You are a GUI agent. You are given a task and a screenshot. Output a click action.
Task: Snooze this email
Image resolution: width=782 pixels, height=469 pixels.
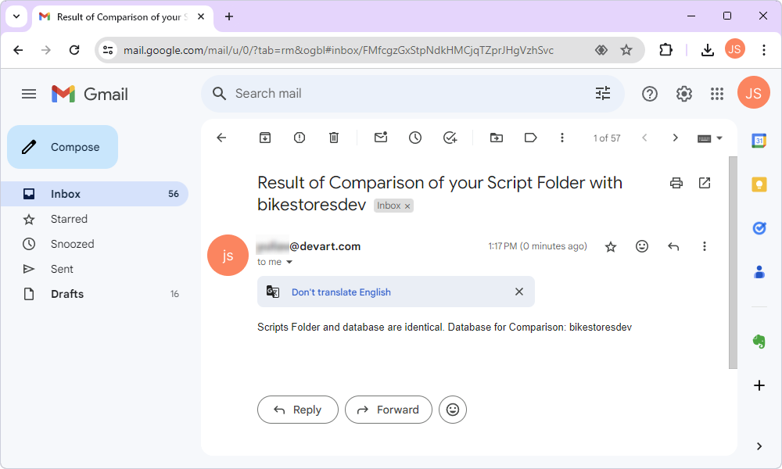pyautogui.click(x=415, y=138)
